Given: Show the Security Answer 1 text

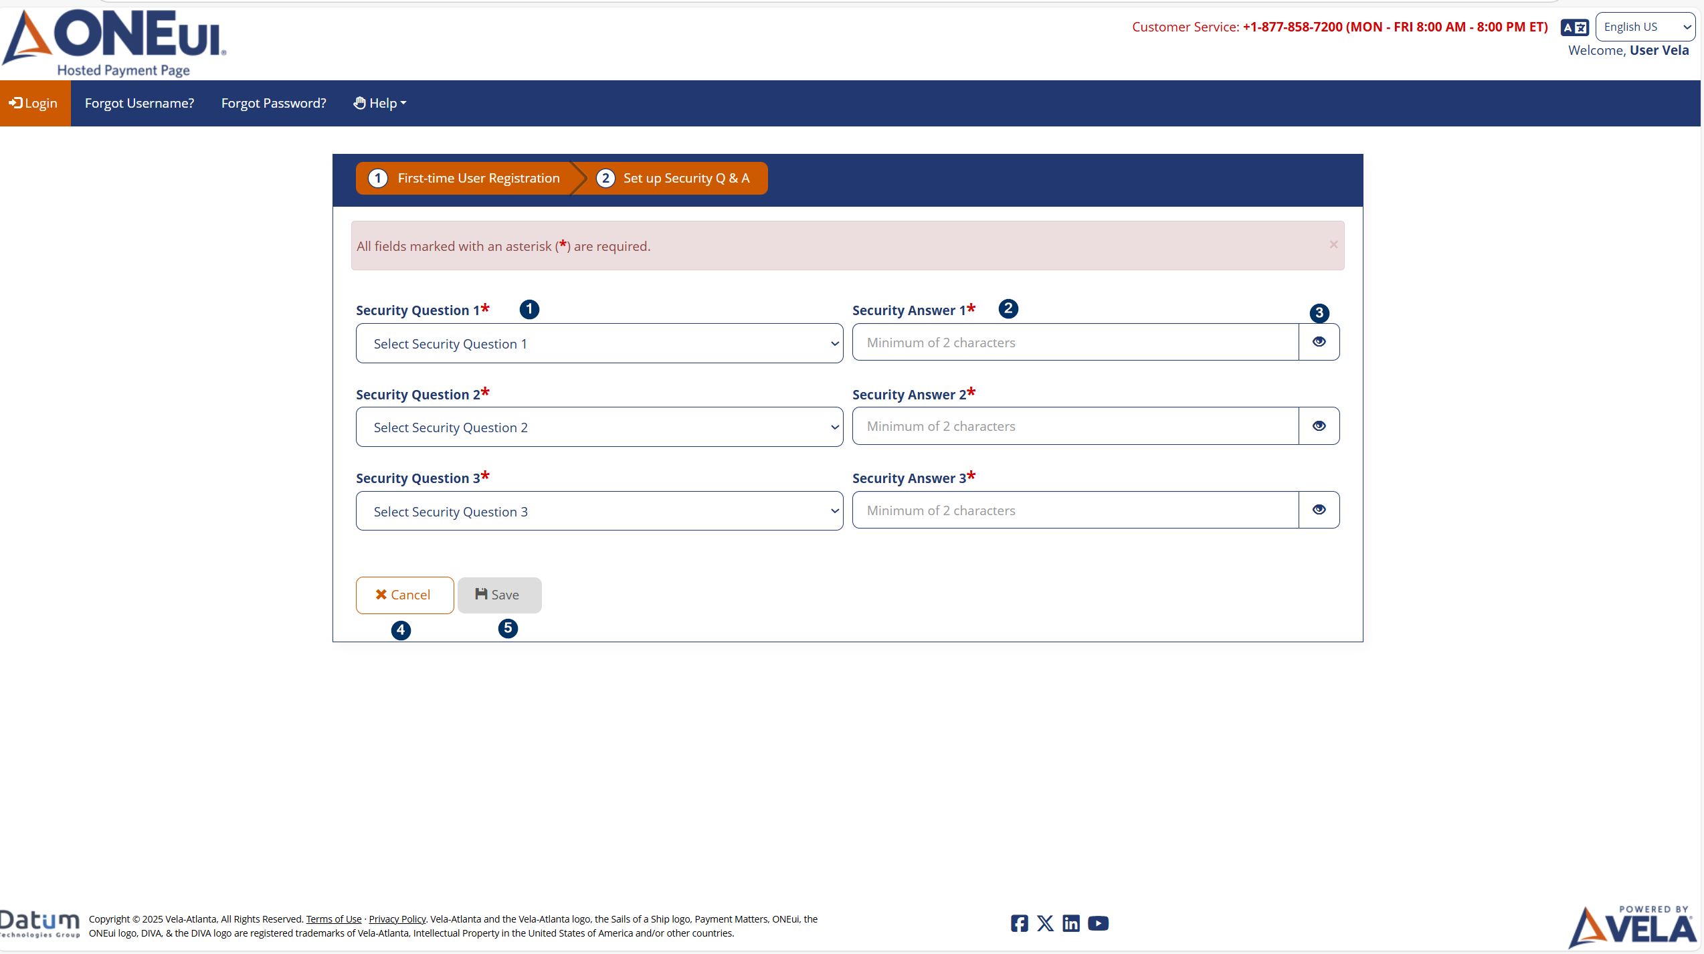Looking at the screenshot, I should [1318, 342].
